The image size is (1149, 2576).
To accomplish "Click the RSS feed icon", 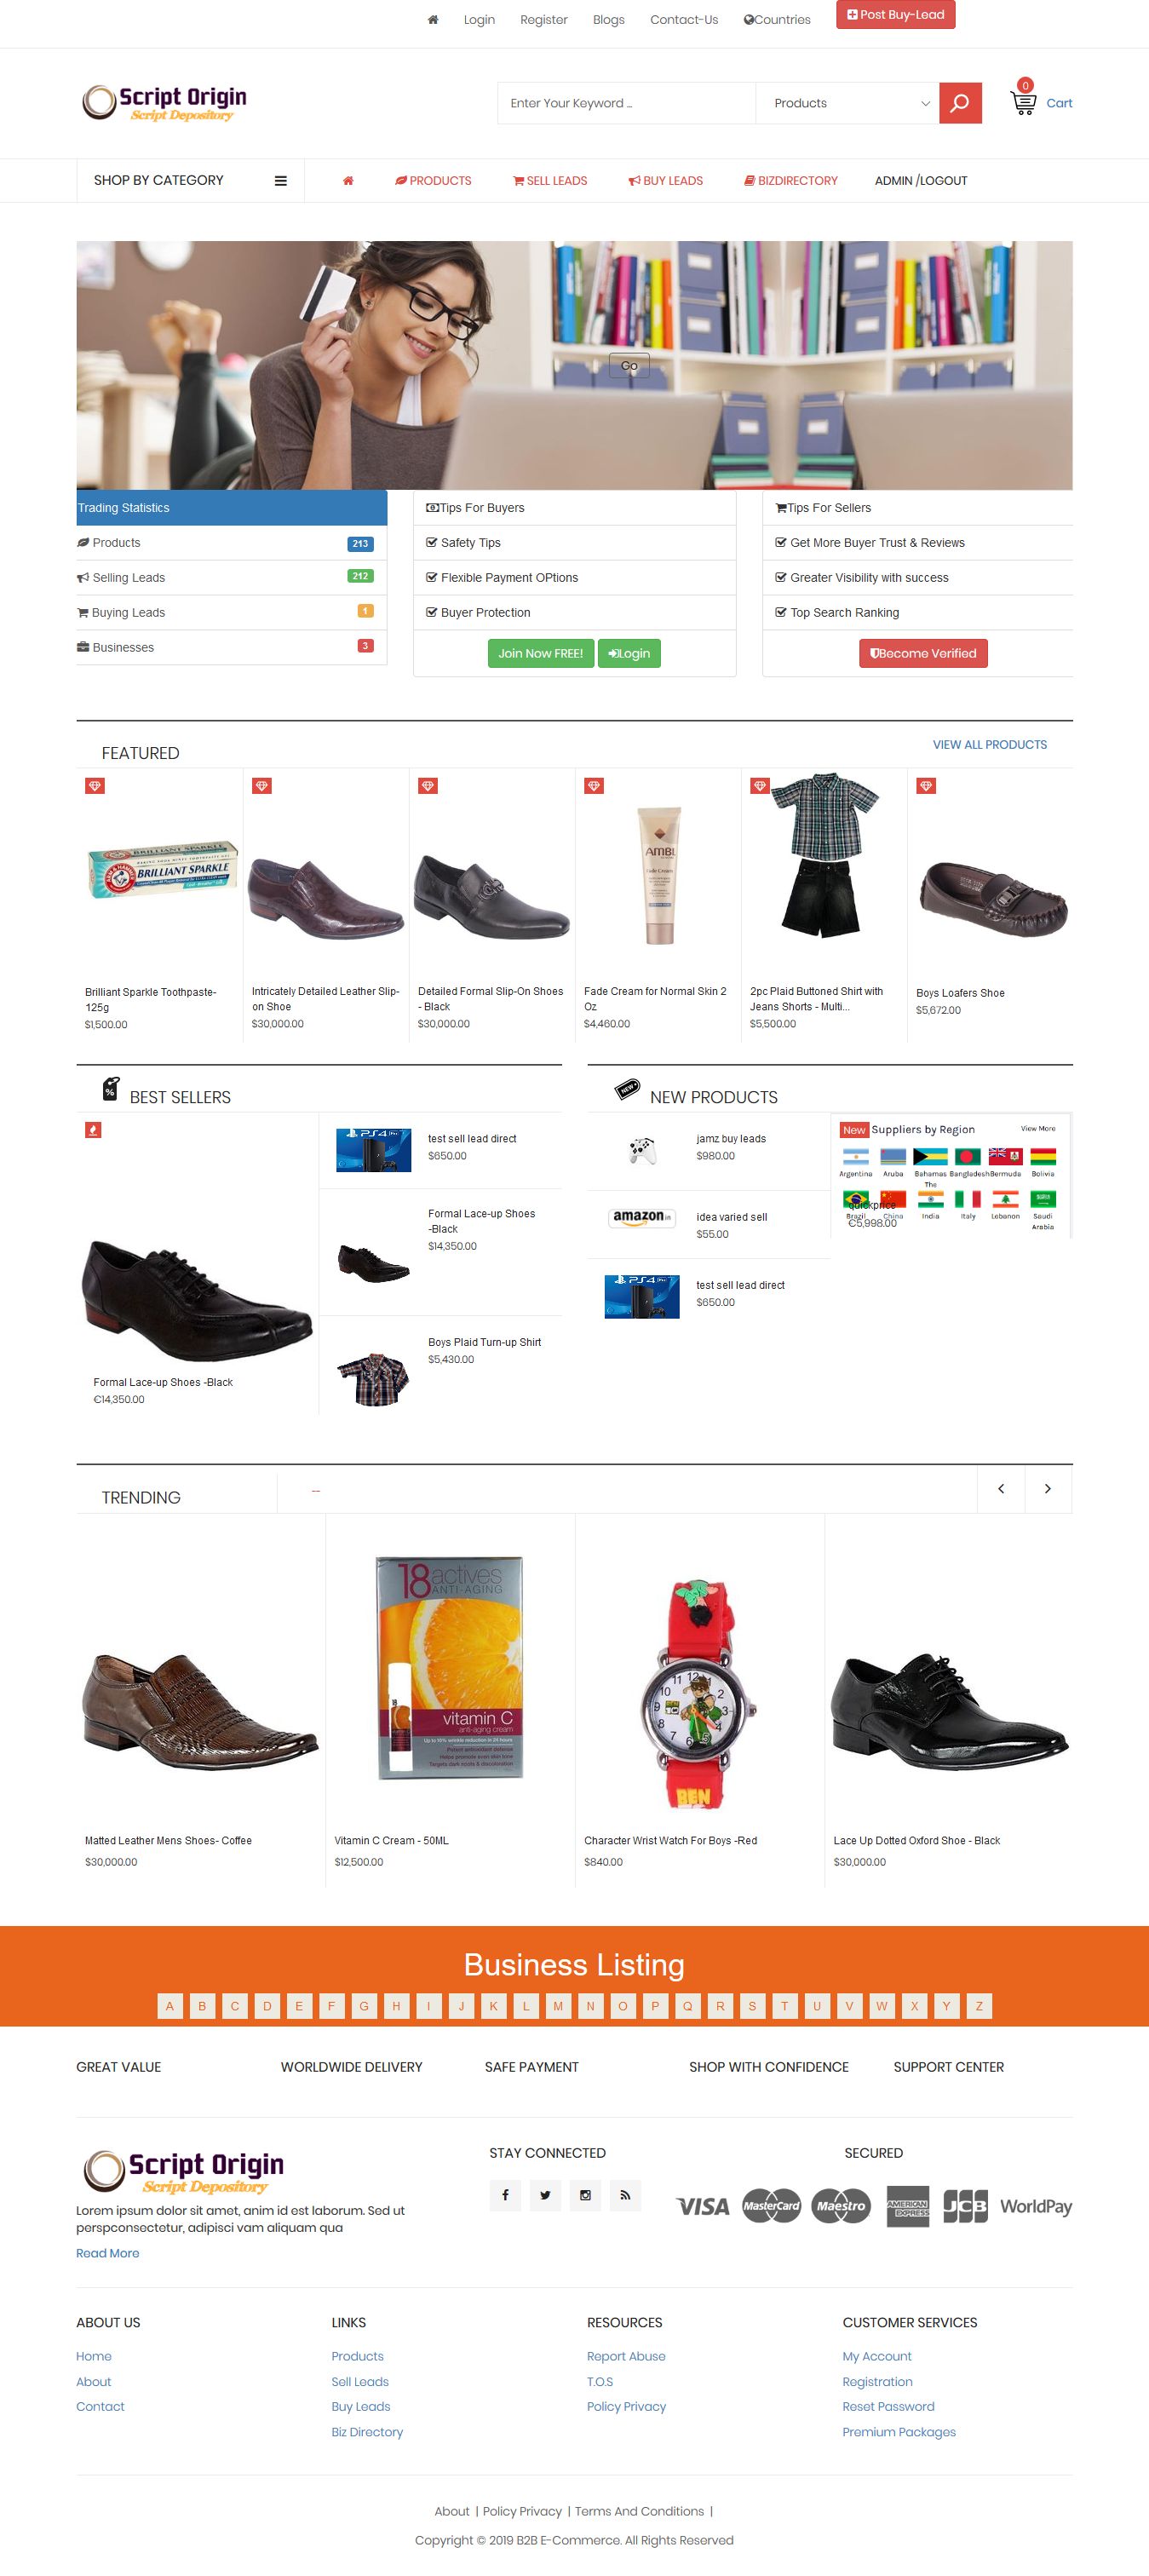I will pos(625,2195).
